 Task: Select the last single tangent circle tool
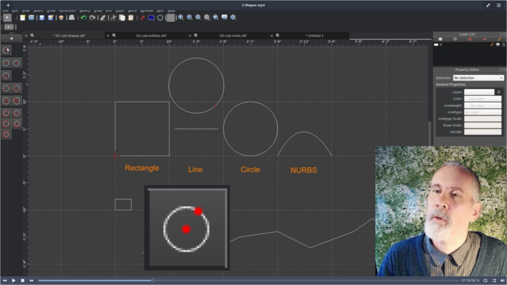point(6,134)
